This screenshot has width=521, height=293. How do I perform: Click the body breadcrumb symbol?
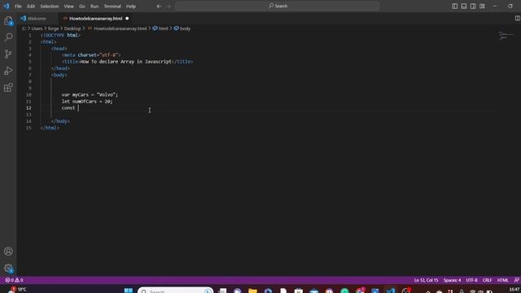tap(182, 28)
